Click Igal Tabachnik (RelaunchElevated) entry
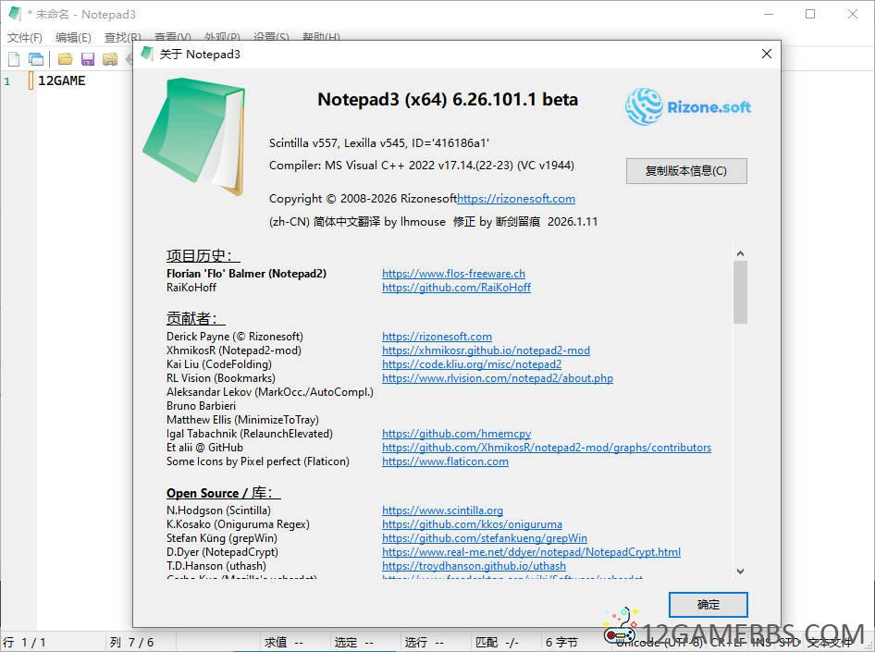The height and width of the screenshot is (652, 875). 250,434
